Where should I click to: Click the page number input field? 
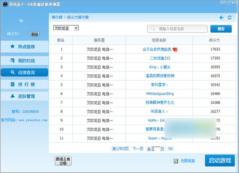[x=156, y=149]
